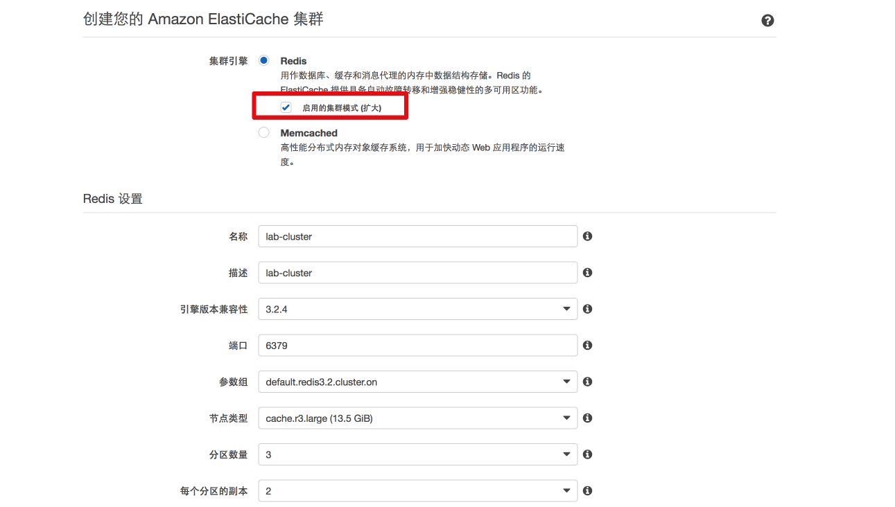
Task: Show info for 引擎版本兼容性
Action: click(x=587, y=309)
